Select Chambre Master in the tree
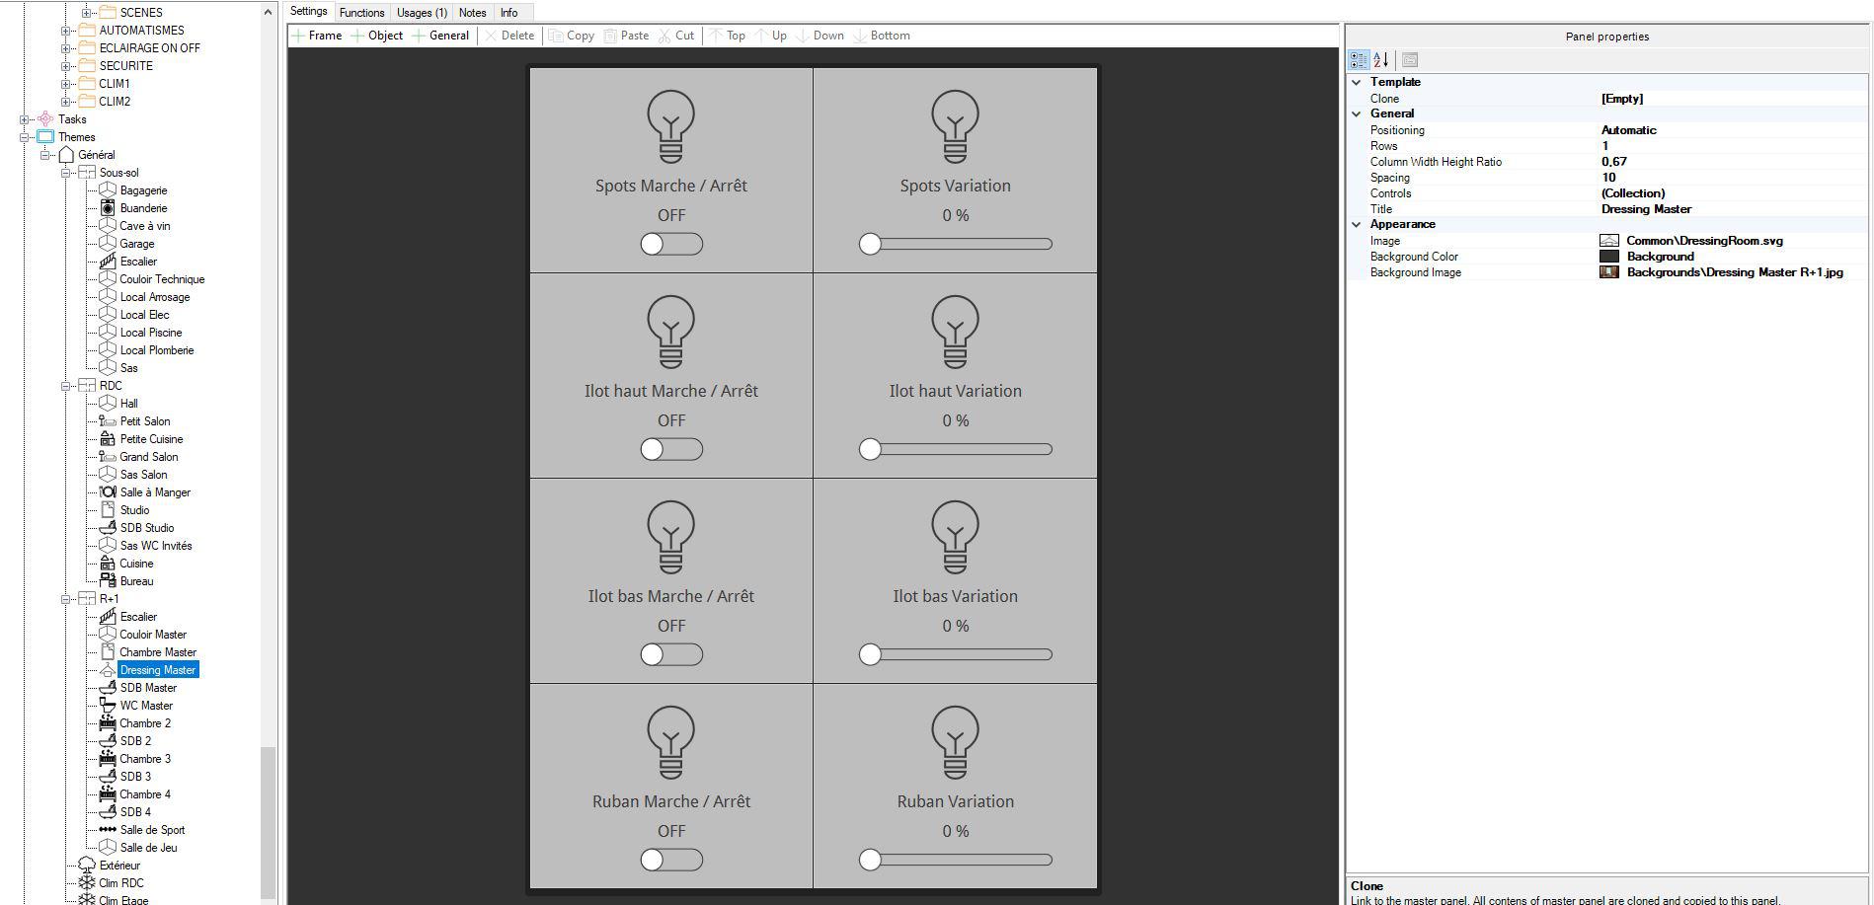The height and width of the screenshot is (905, 1874). point(158,652)
